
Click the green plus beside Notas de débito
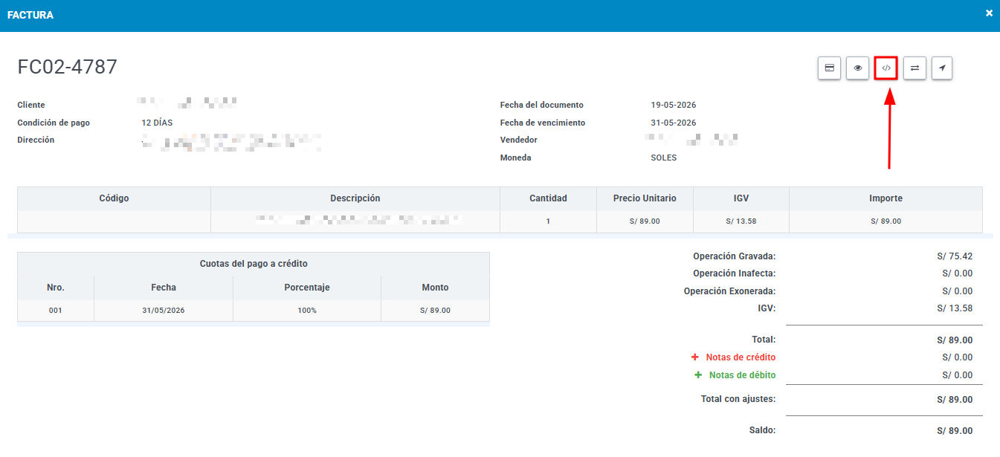(x=697, y=375)
